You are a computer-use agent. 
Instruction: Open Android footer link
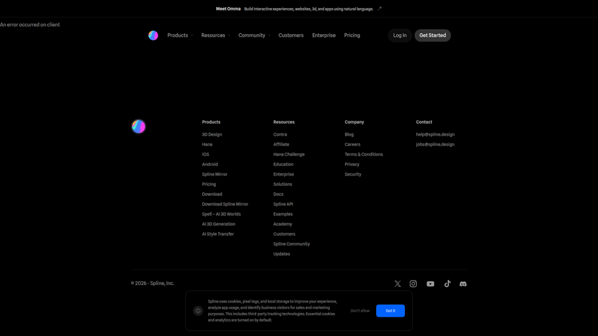click(x=210, y=164)
